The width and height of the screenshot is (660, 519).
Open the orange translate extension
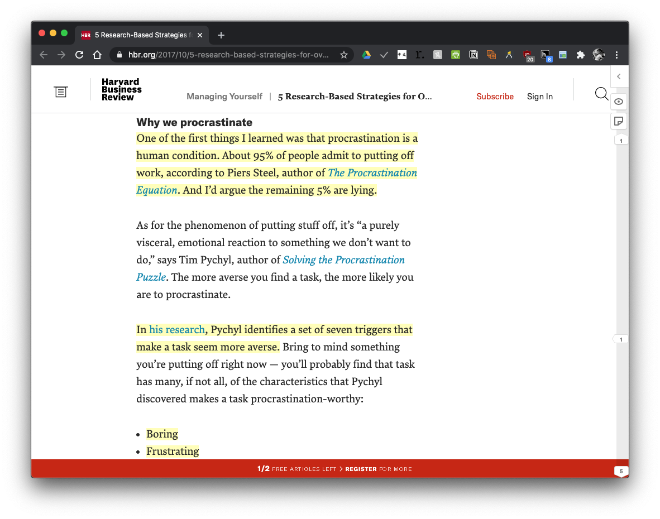pos(491,55)
